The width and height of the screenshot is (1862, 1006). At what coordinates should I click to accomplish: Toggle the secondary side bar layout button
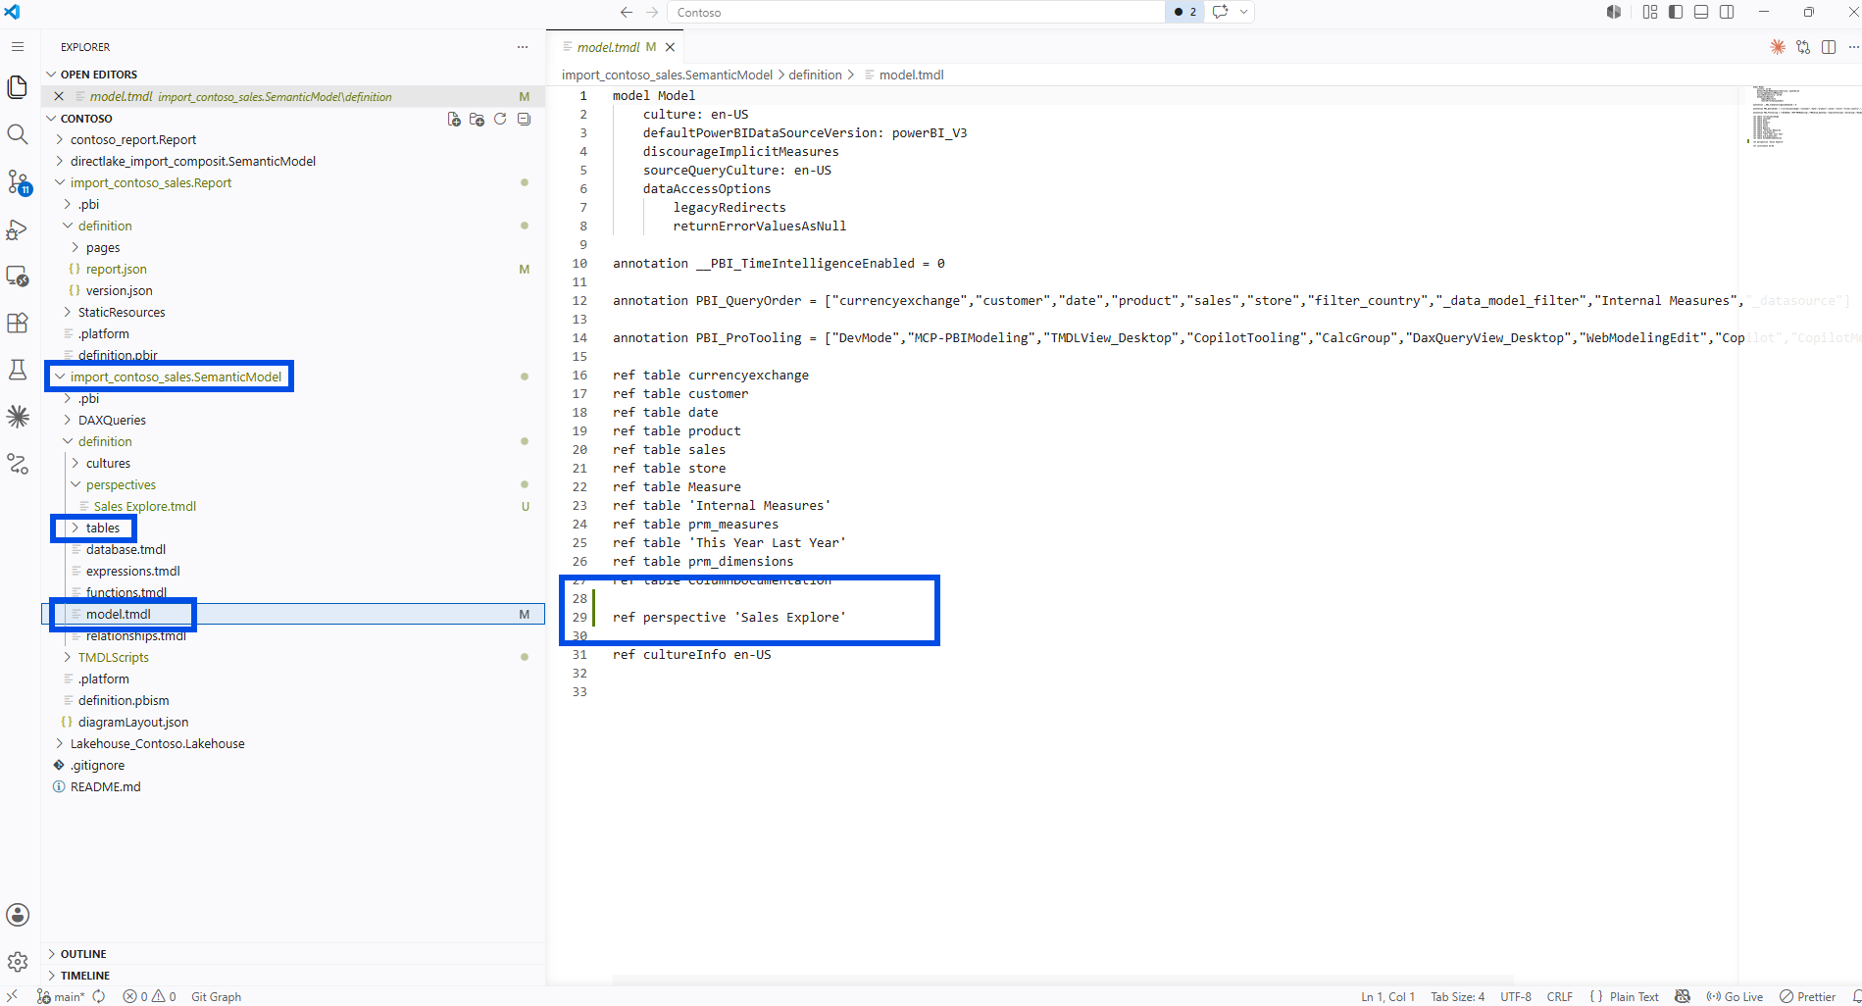click(x=1727, y=12)
